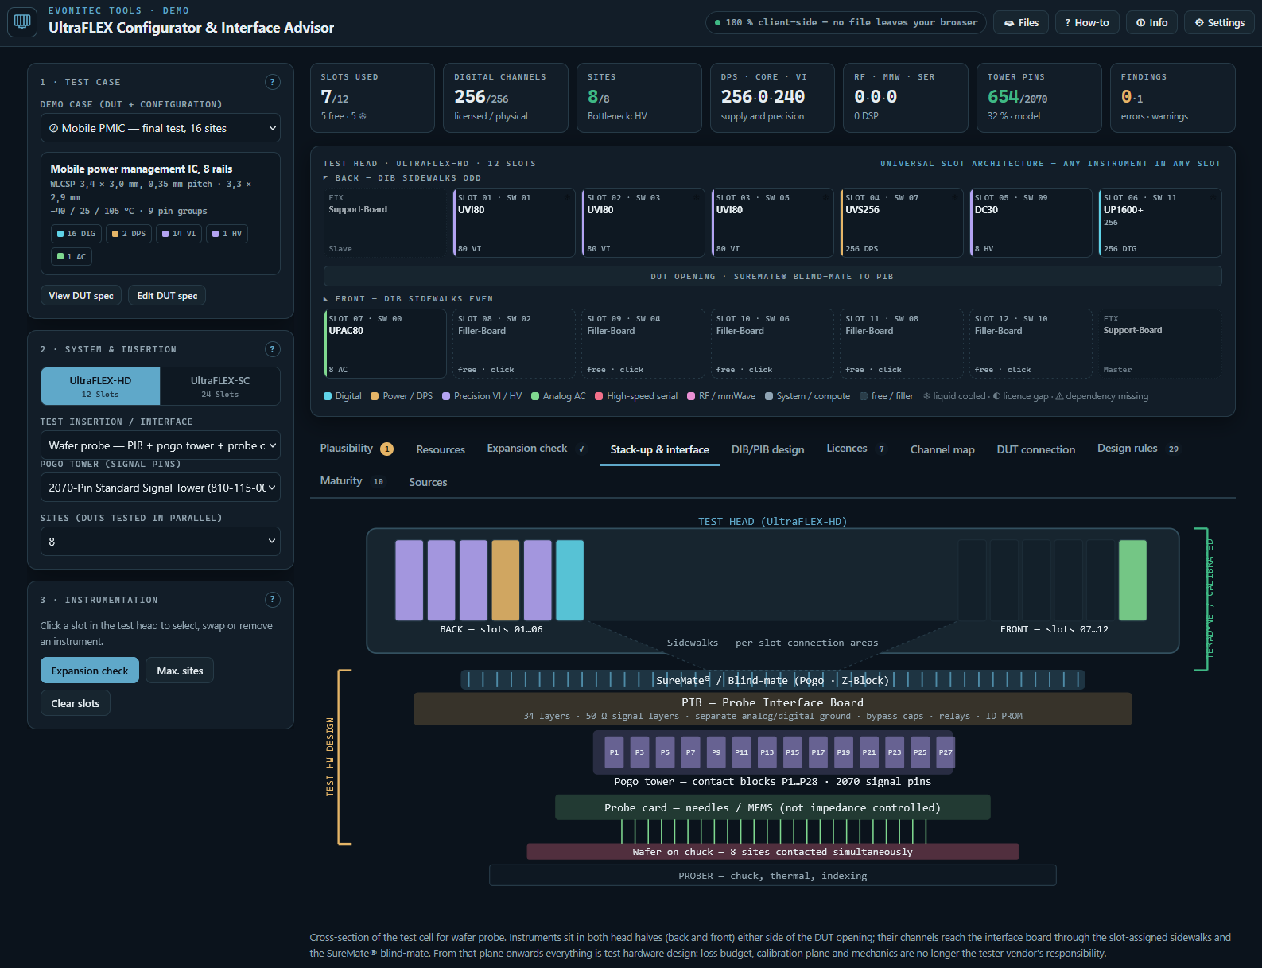Image resolution: width=1262 pixels, height=968 pixels.
Task: Click the Digital legend color swatch
Action: [x=328, y=396]
